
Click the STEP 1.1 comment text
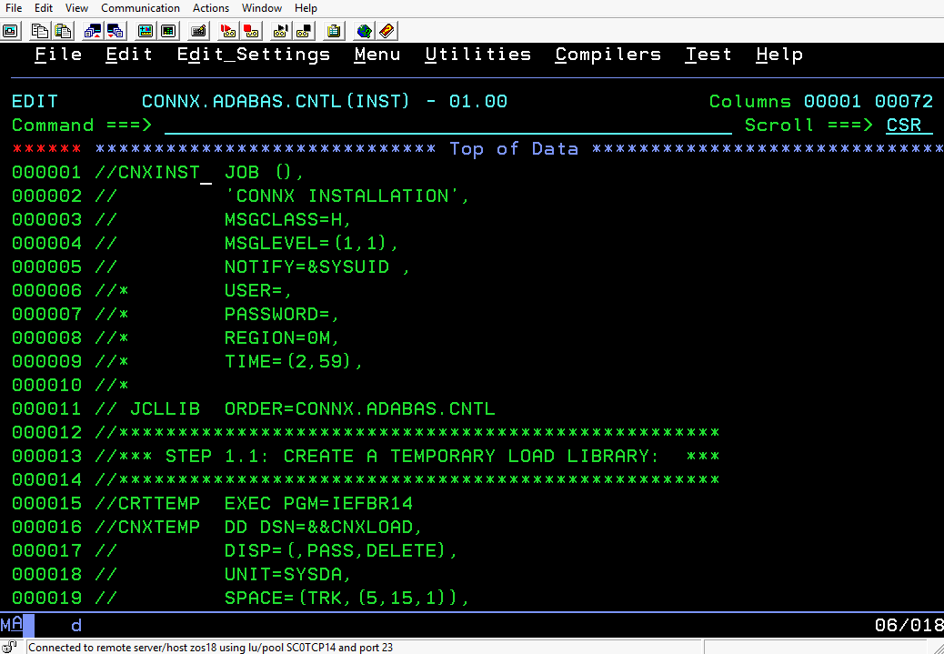click(x=412, y=456)
